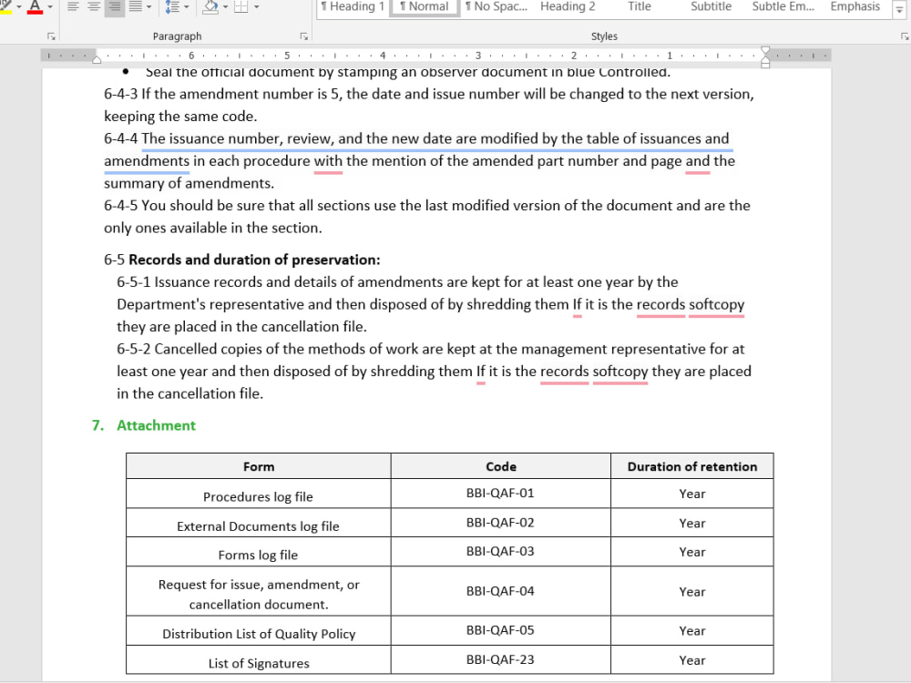This screenshot has width=911, height=683.
Task: Apply the No Spacing style
Action: [496, 7]
